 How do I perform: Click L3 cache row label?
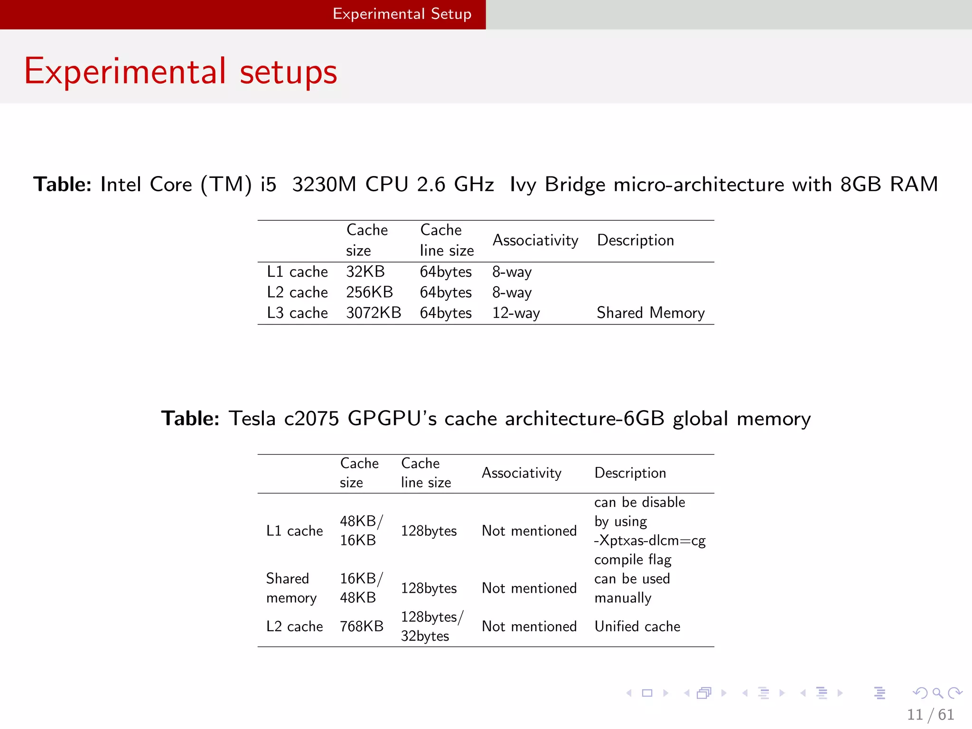pyautogui.click(x=297, y=313)
